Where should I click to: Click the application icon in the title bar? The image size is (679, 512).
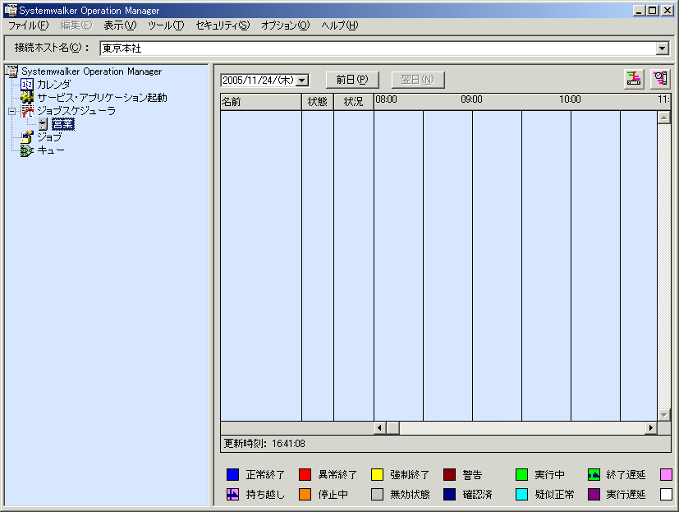click(11, 11)
